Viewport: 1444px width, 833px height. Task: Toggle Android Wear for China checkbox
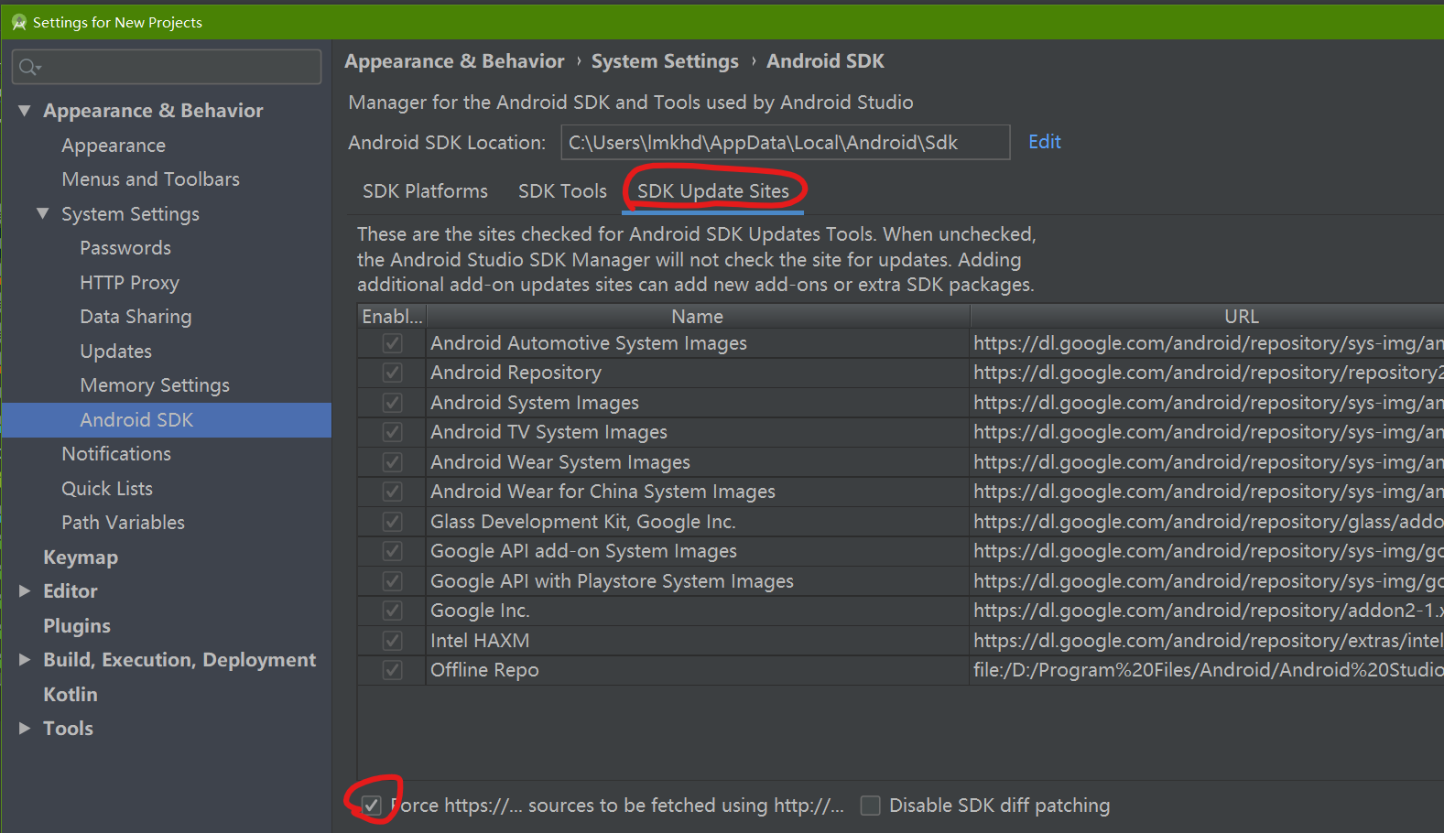393,492
